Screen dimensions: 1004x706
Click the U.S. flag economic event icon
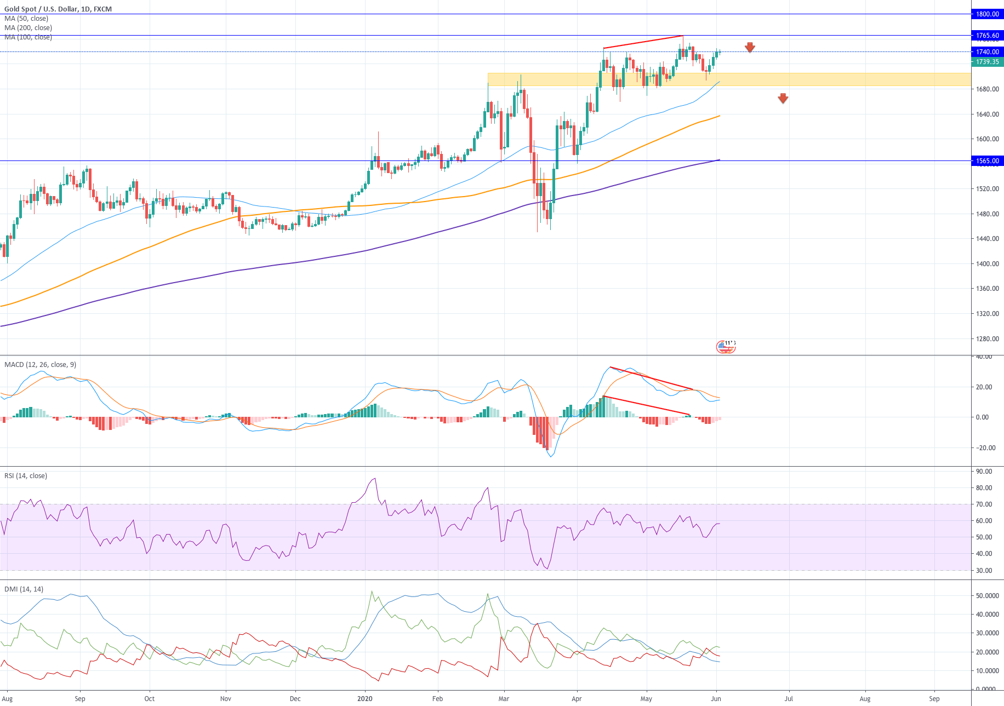(x=725, y=347)
